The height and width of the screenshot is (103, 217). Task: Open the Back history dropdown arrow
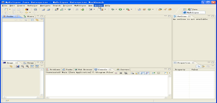pos(30,12)
